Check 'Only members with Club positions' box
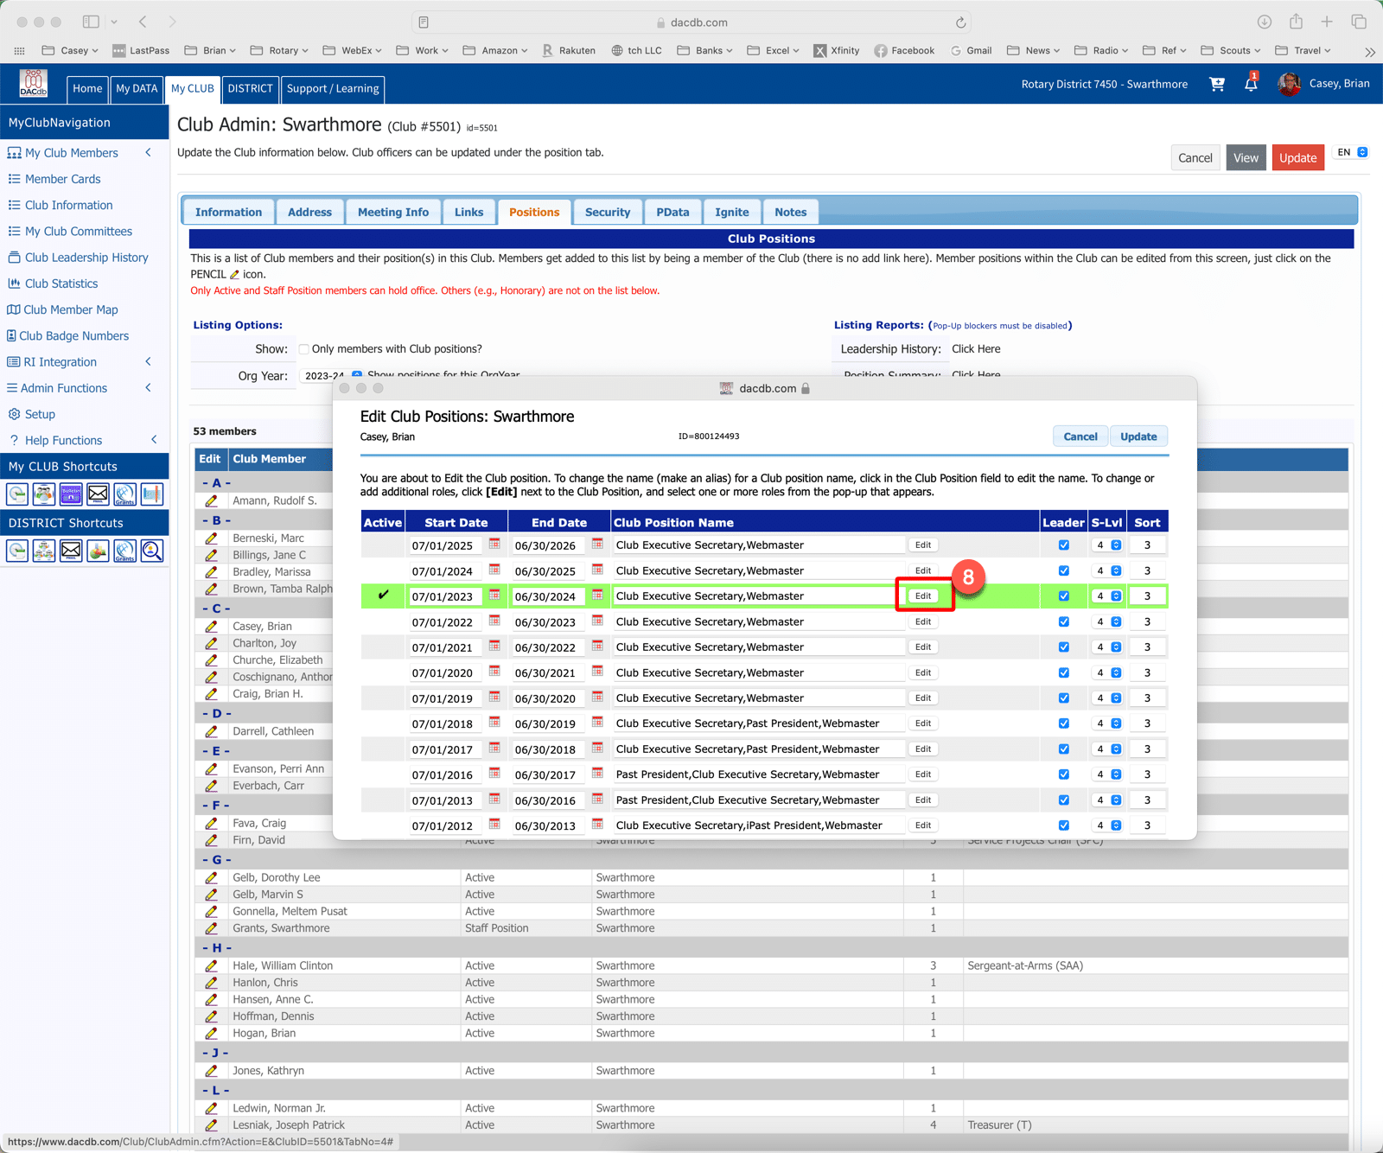This screenshot has width=1383, height=1153. (304, 349)
